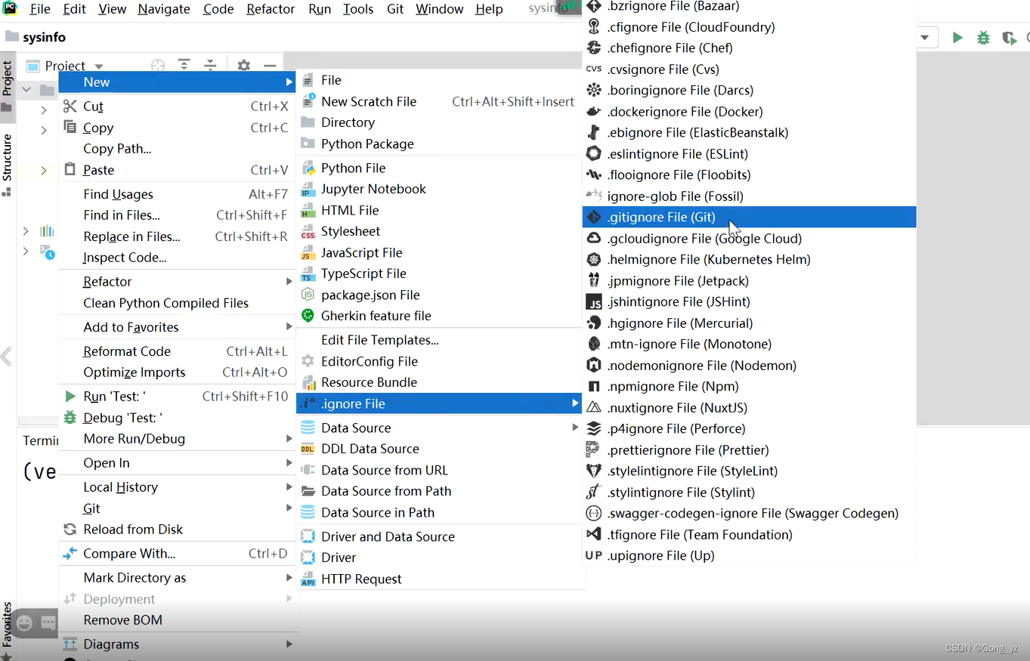Screen dimensions: 1030x661
Task: Click the HTTP Request API icon
Action: coord(308,579)
